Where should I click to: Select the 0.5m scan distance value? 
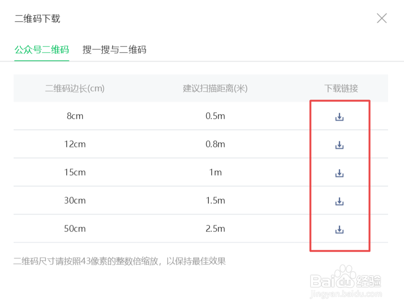point(215,116)
